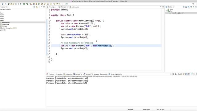Open the Debug button dropdown arrow
Viewport: 197px width, 111px height.
tap(22, 4)
